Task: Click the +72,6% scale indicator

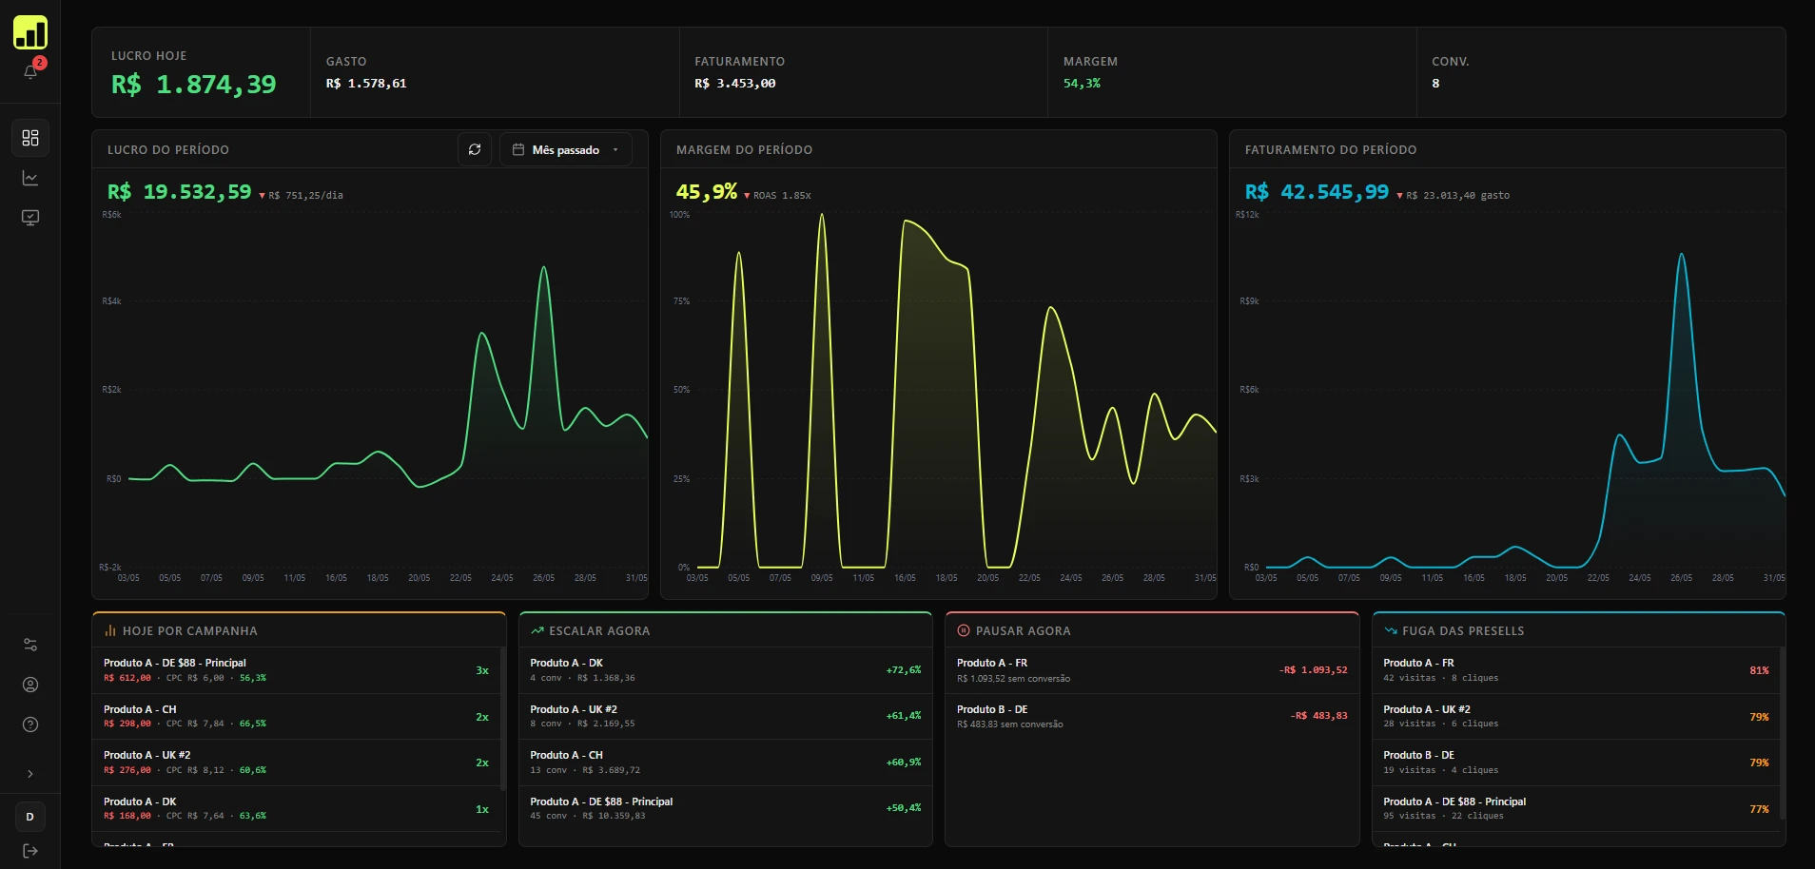Action: pos(904,670)
